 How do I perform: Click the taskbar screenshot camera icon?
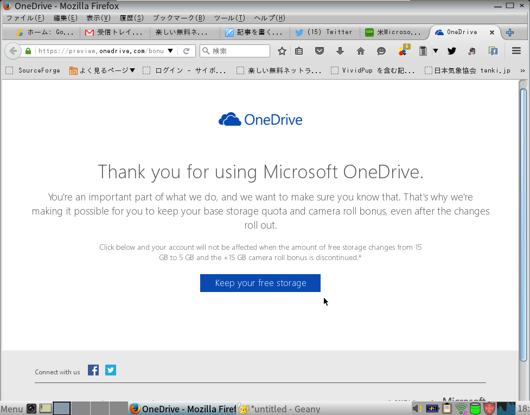(x=31, y=408)
